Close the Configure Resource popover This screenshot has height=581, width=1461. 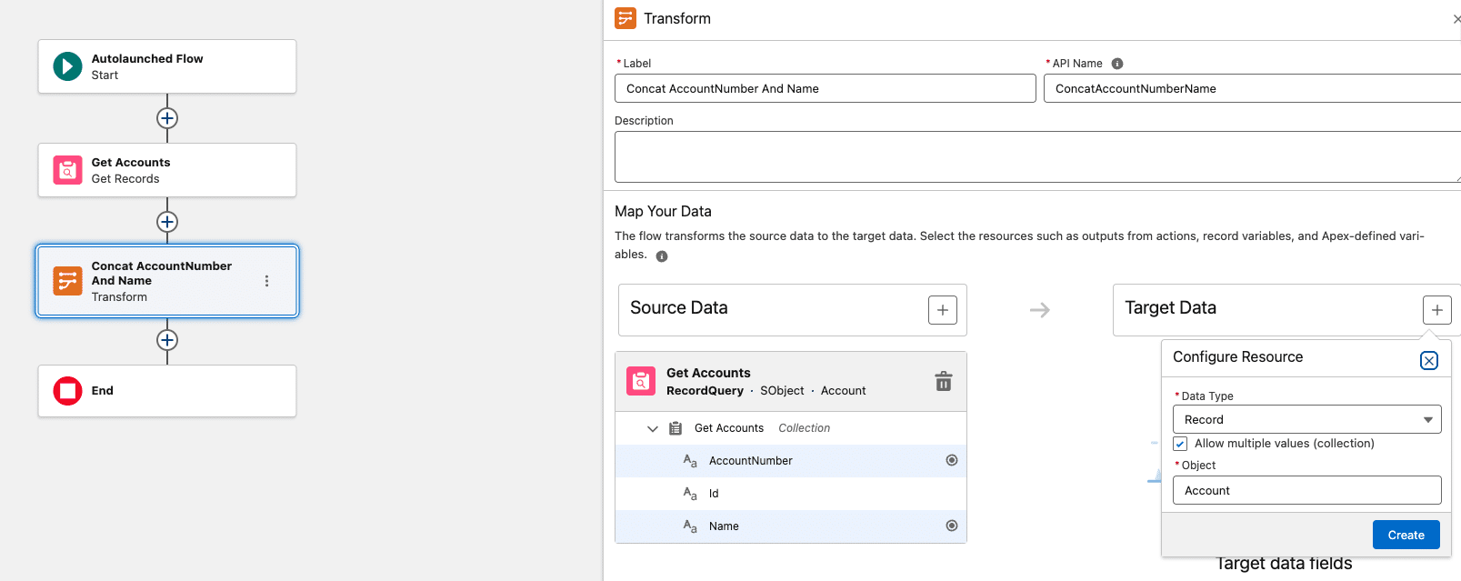(x=1428, y=361)
